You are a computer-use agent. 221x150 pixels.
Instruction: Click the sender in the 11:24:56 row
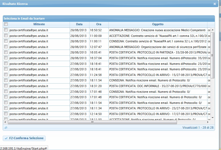(x=29, y=75)
